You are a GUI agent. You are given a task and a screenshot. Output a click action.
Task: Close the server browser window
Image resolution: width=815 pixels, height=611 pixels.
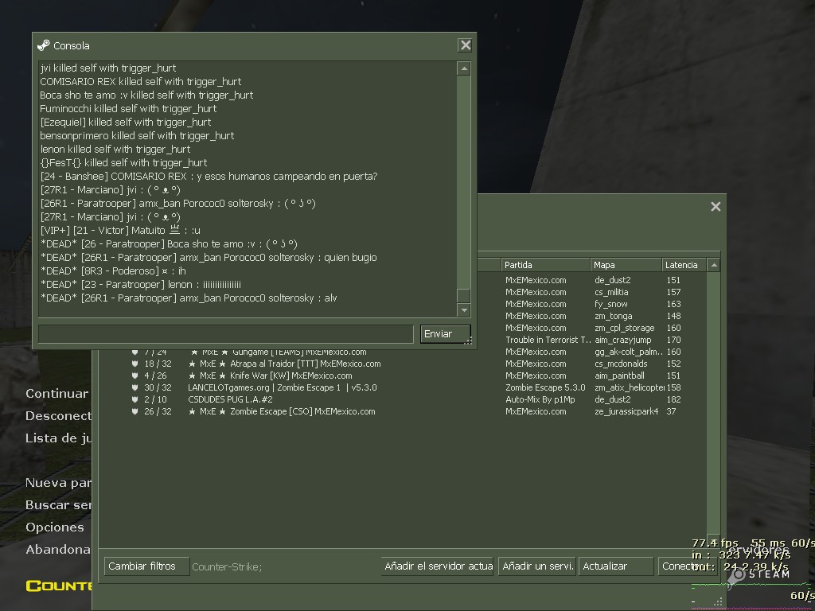716,207
